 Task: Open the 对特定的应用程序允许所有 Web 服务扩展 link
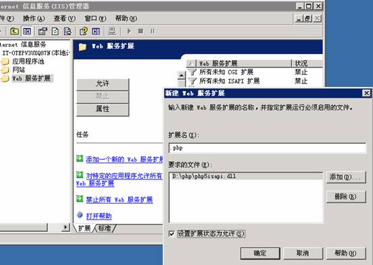pos(119,179)
